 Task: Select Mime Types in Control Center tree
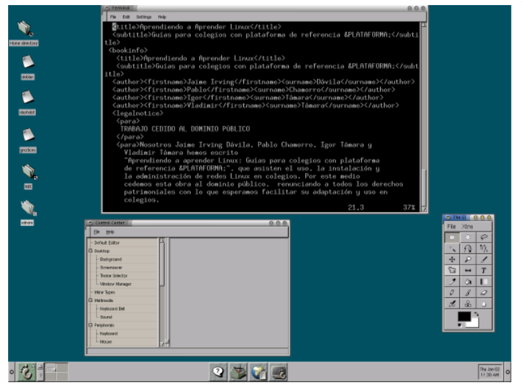click(x=104, y=292)
